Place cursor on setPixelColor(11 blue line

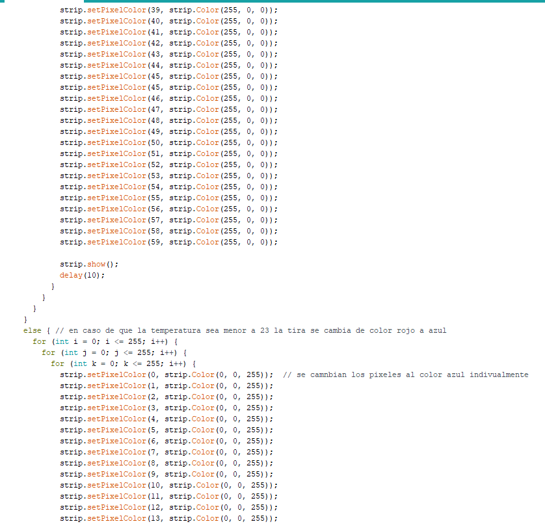(x=168, y=497)
